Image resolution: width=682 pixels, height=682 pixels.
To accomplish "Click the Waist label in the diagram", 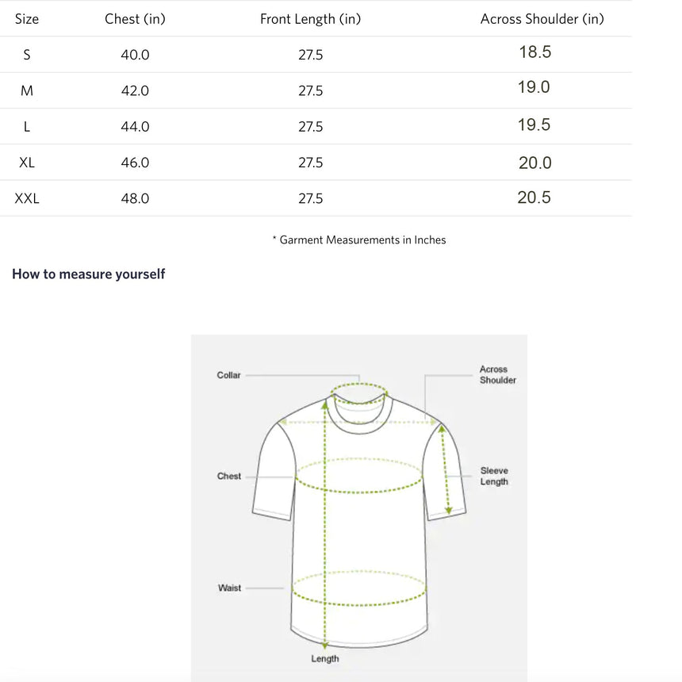I will (229, 588).
